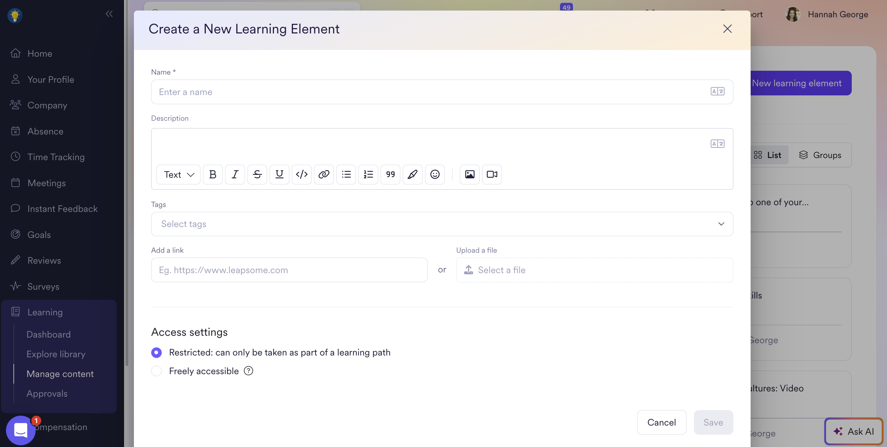Open Explore library in Learning menu
The height and width of the screenshot is (447, 887).
tap(56, 354)
